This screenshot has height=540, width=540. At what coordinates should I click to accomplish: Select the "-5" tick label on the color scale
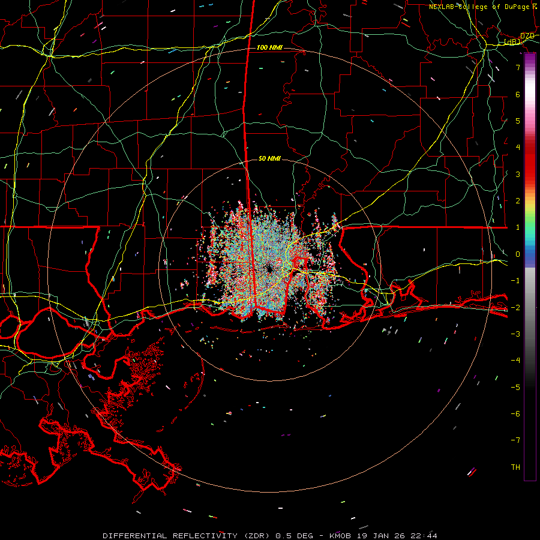pyautogui.click(x=515, y=388)
